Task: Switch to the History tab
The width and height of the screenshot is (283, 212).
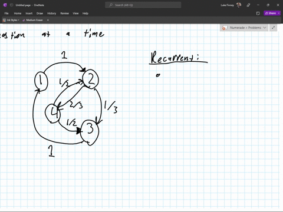Action: [x=51, y=14]
